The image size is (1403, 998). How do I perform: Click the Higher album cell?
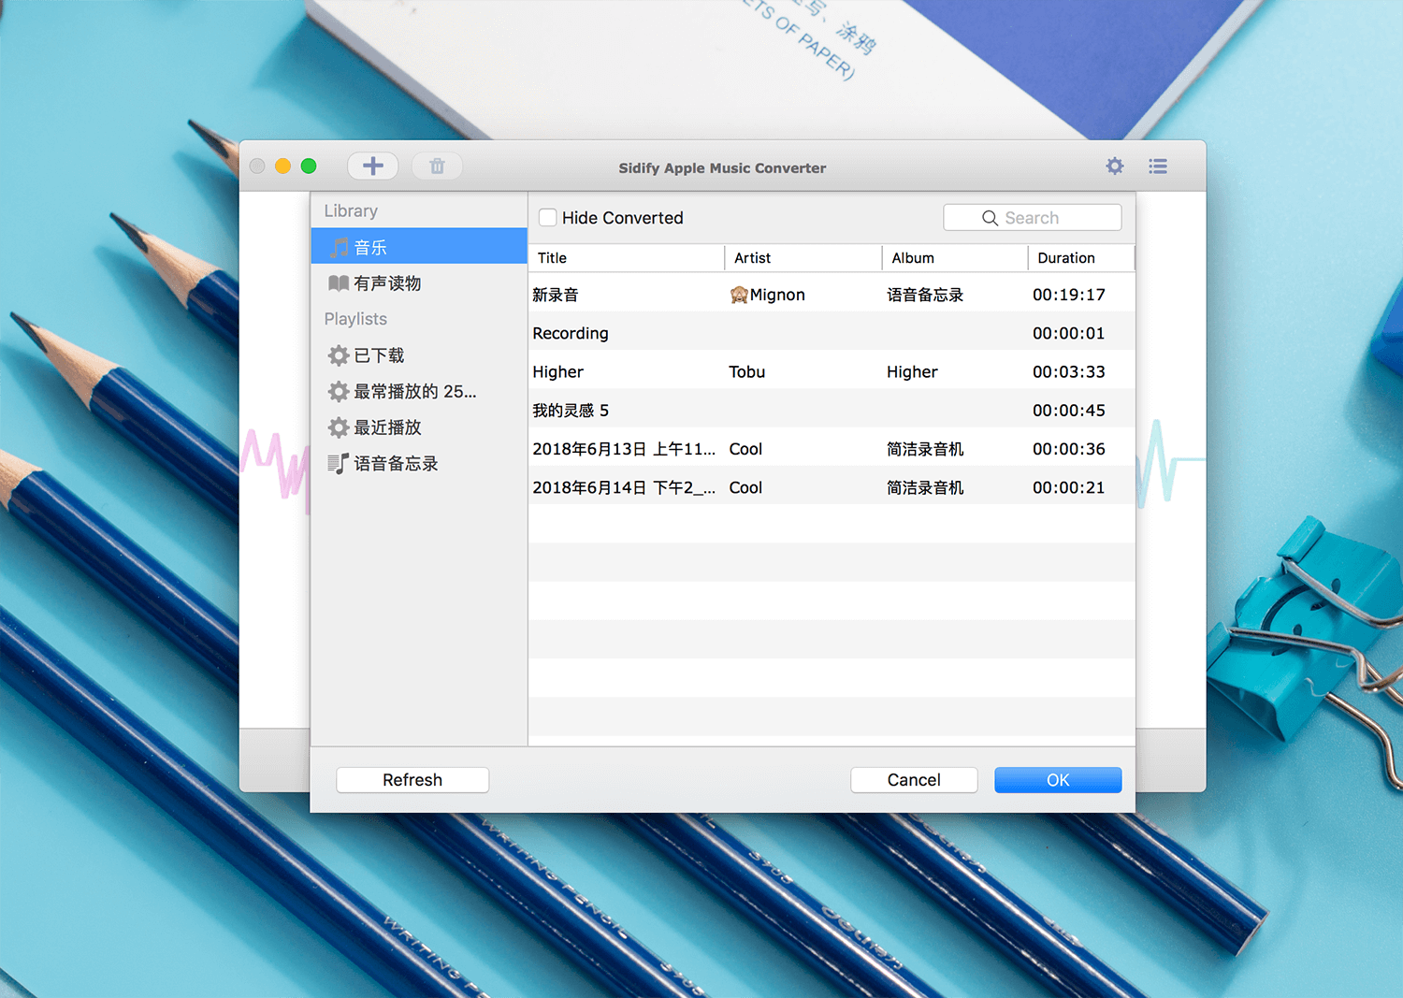pos(912,372)
